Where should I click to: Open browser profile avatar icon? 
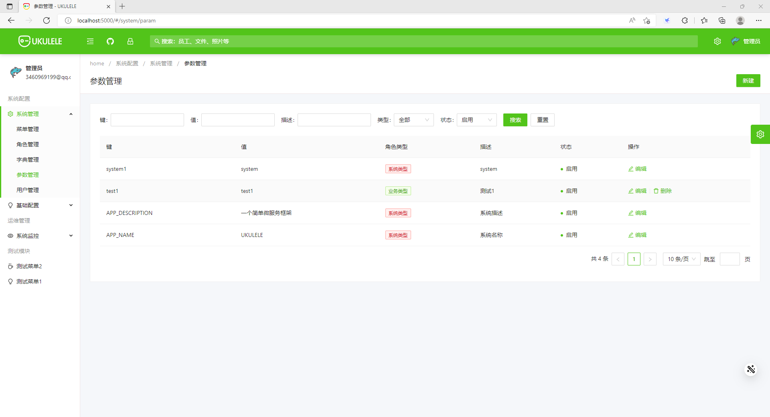[740, 20]
